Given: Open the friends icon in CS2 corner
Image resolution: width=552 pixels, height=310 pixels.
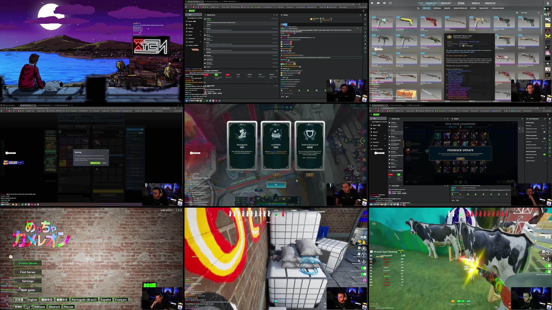Looking at the screenshot, I should coord(548,3).
